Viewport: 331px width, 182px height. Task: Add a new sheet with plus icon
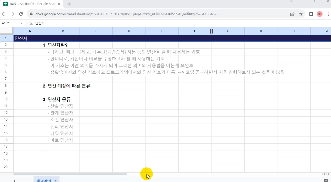coord(14,181)
